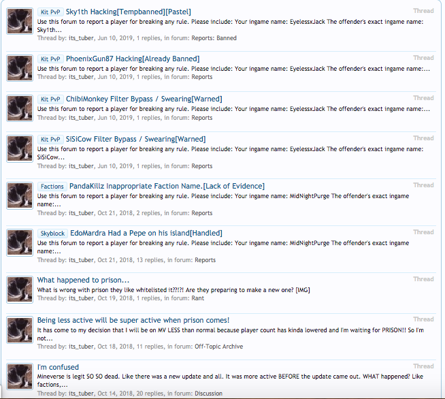Open the EdoMardra Had a Pepe thread
This screenshot has width=445, height=399.
point(146,233)
